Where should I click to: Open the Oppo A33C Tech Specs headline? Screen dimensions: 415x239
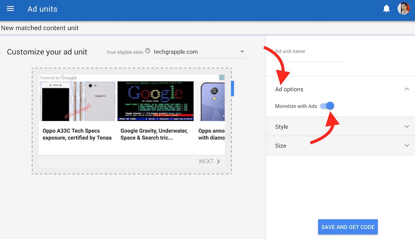tap(77, 134)
